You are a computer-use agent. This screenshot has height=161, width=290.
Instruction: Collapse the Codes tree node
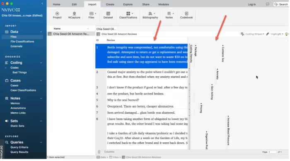click(6, 68)
